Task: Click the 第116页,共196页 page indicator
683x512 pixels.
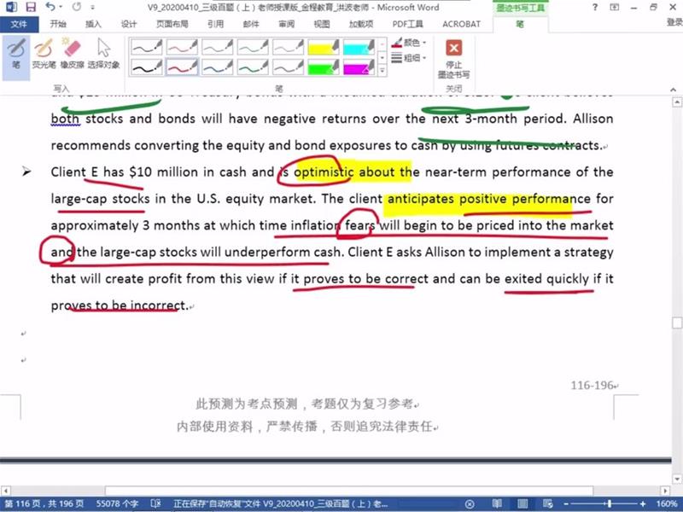Action: tap(44, 504)
